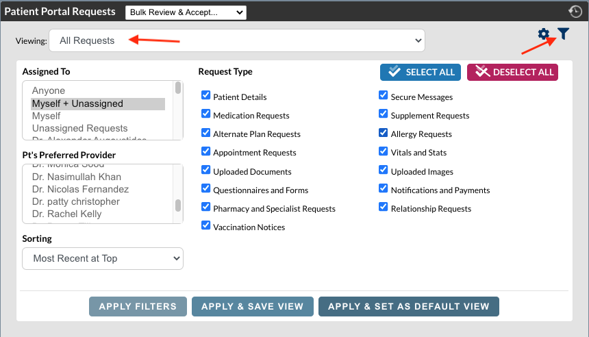Open settings with the gear icon
589x337 pixels.
(x=543, y=34)
